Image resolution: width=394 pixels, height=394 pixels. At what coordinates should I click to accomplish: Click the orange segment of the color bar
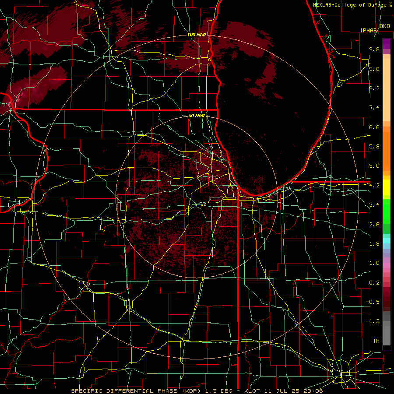click(387, 151)
